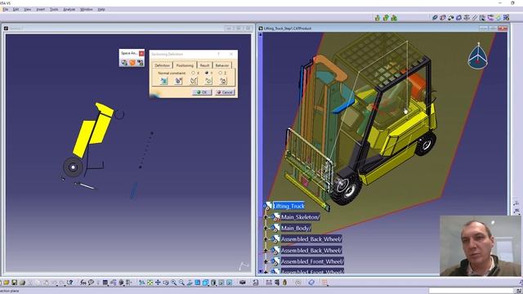Switch to the Definition tab

(x=163, y=65)
